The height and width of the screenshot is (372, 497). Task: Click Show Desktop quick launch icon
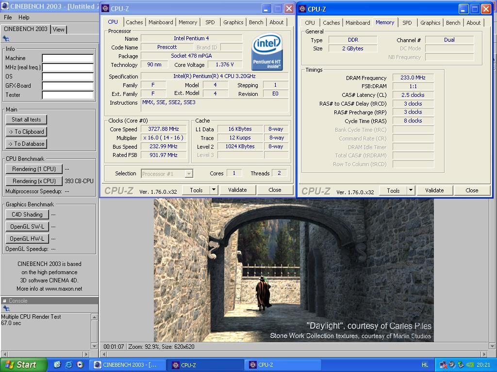pyautogui.click(x=57, y=365)
